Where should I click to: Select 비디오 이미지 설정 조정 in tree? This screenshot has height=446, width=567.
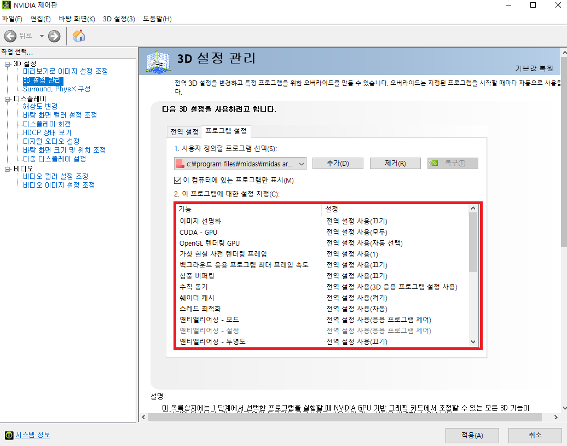[x=59, y=185]
